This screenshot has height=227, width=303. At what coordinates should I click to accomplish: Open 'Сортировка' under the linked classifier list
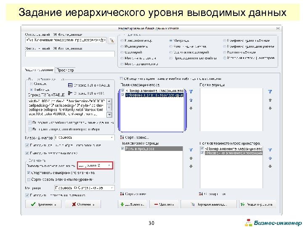[x=212, y=194]
